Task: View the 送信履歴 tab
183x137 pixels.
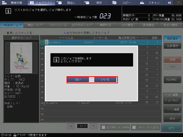Action: pyautogui.click(x=148, y=25)
